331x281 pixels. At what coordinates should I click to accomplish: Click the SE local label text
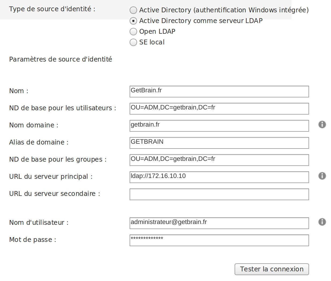tap(152, 42)
